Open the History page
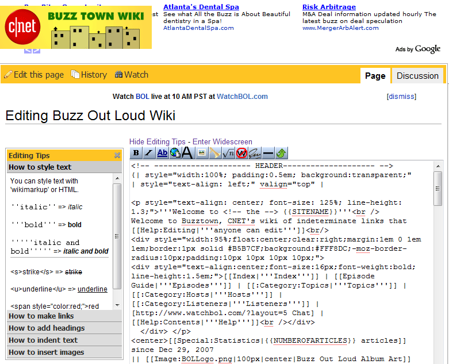Image resolution: width=449 pixels, height=364 pixels. 89,74
